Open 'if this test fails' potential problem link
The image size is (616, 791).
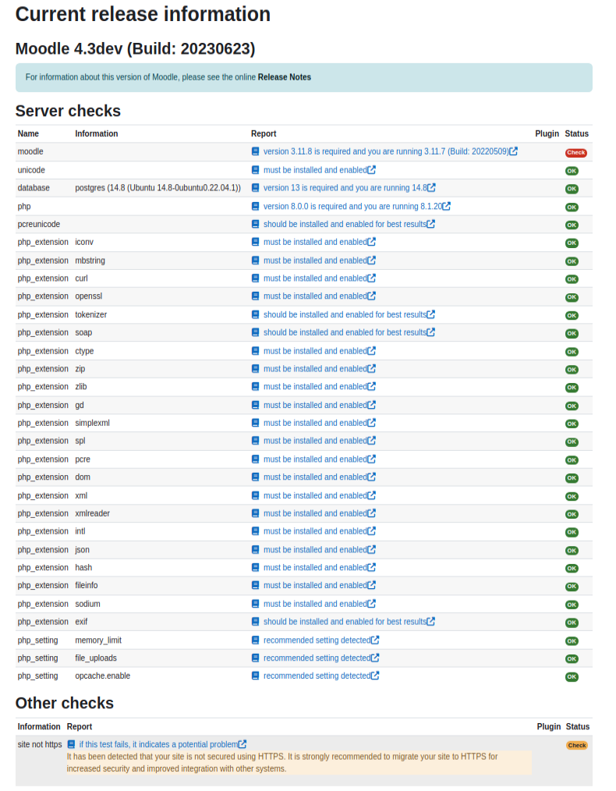[158, 744]
